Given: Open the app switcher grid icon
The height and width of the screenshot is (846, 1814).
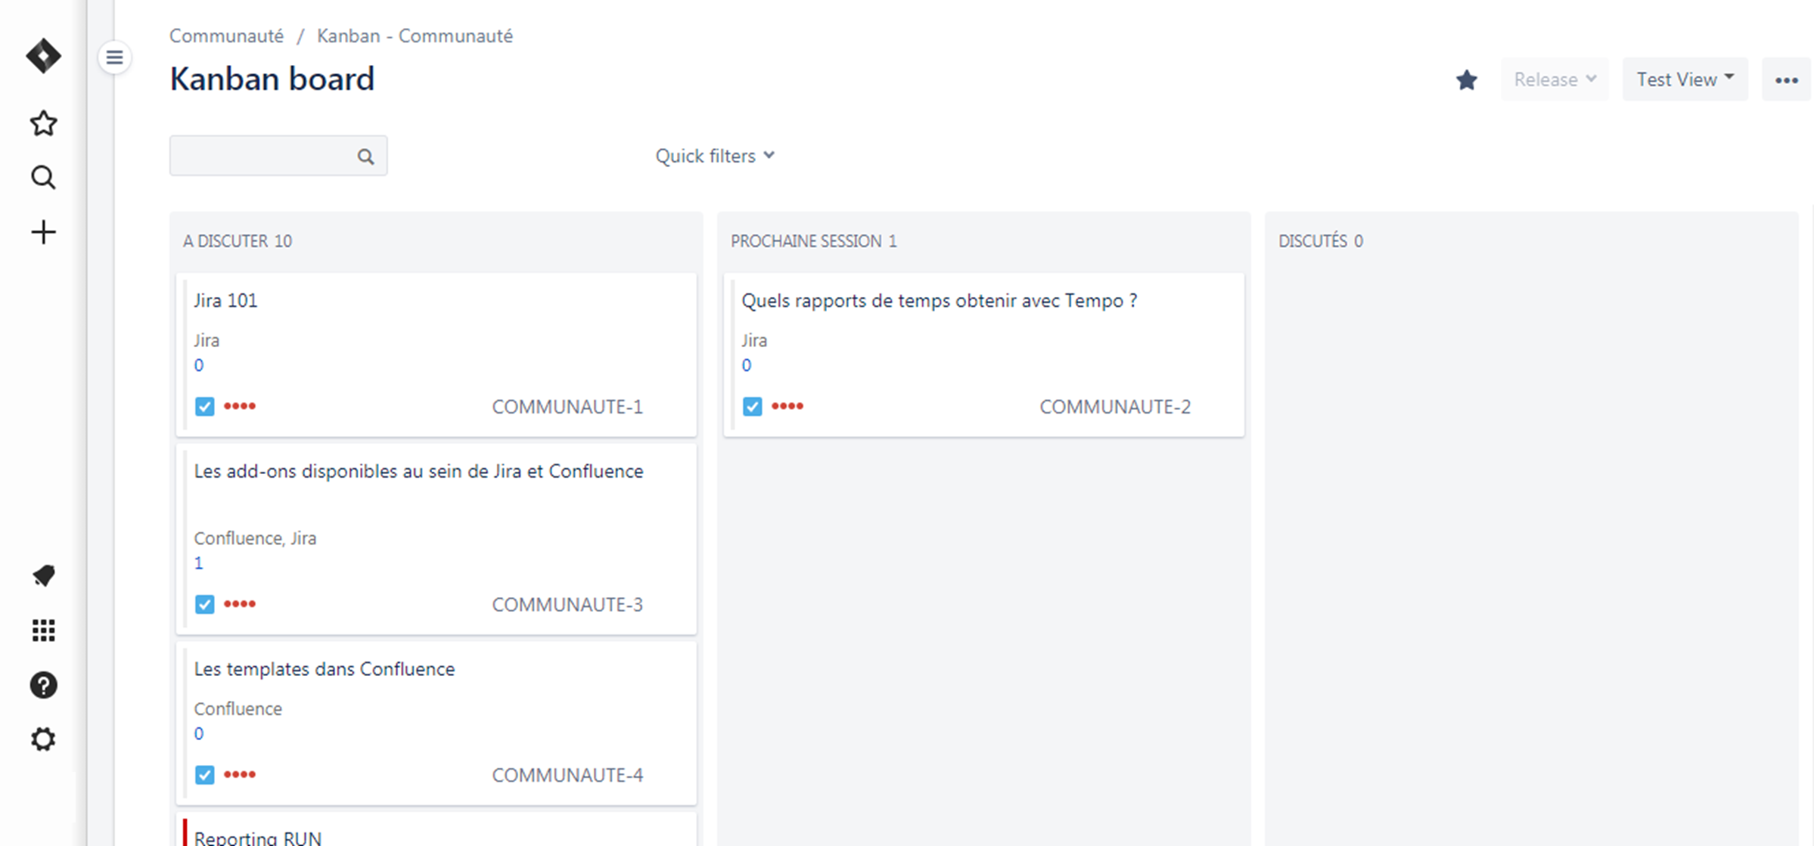Looking at the screenshot, I should coord(43,631).
